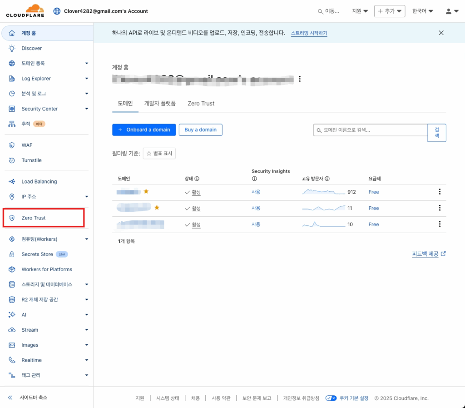
Task: Click the Realtime phone icon
Action: pos(12,360)
